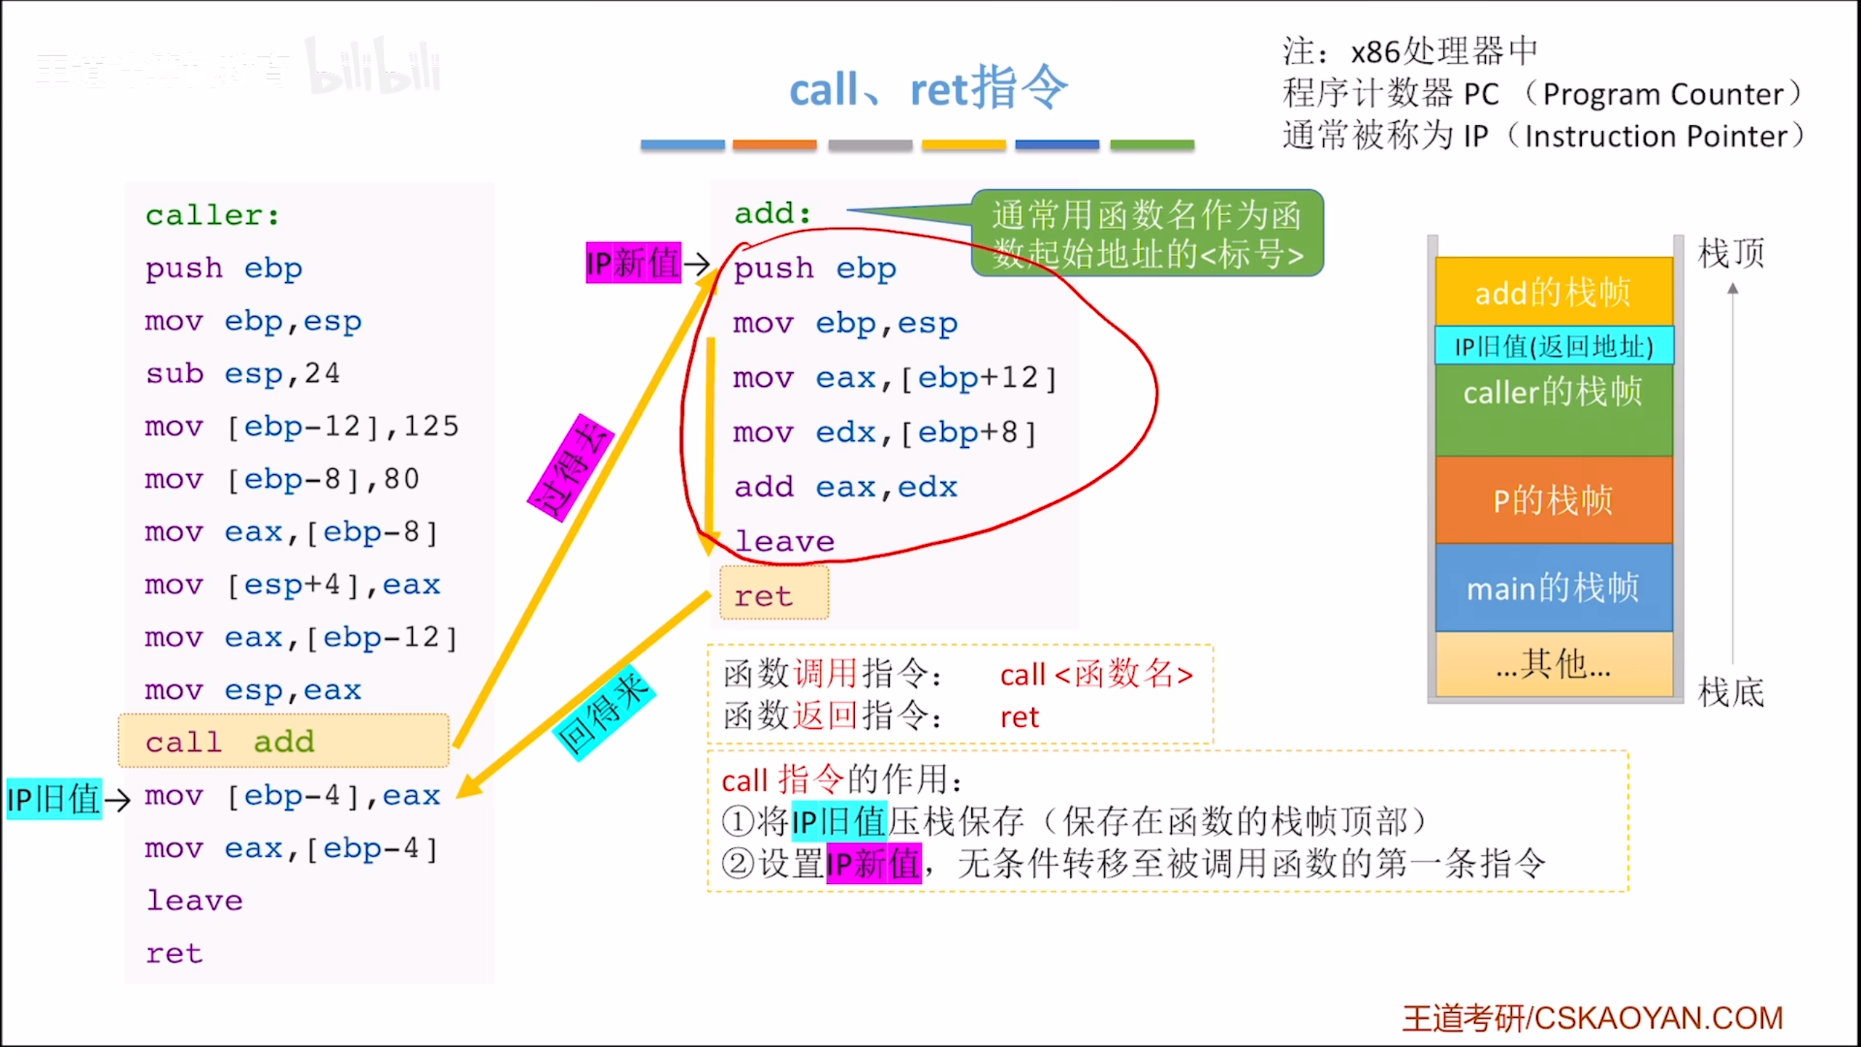The image size is (1861, 1047).
Task: Click the yellow add的栈帧 stack block
Action: (x=1553, y=292)
